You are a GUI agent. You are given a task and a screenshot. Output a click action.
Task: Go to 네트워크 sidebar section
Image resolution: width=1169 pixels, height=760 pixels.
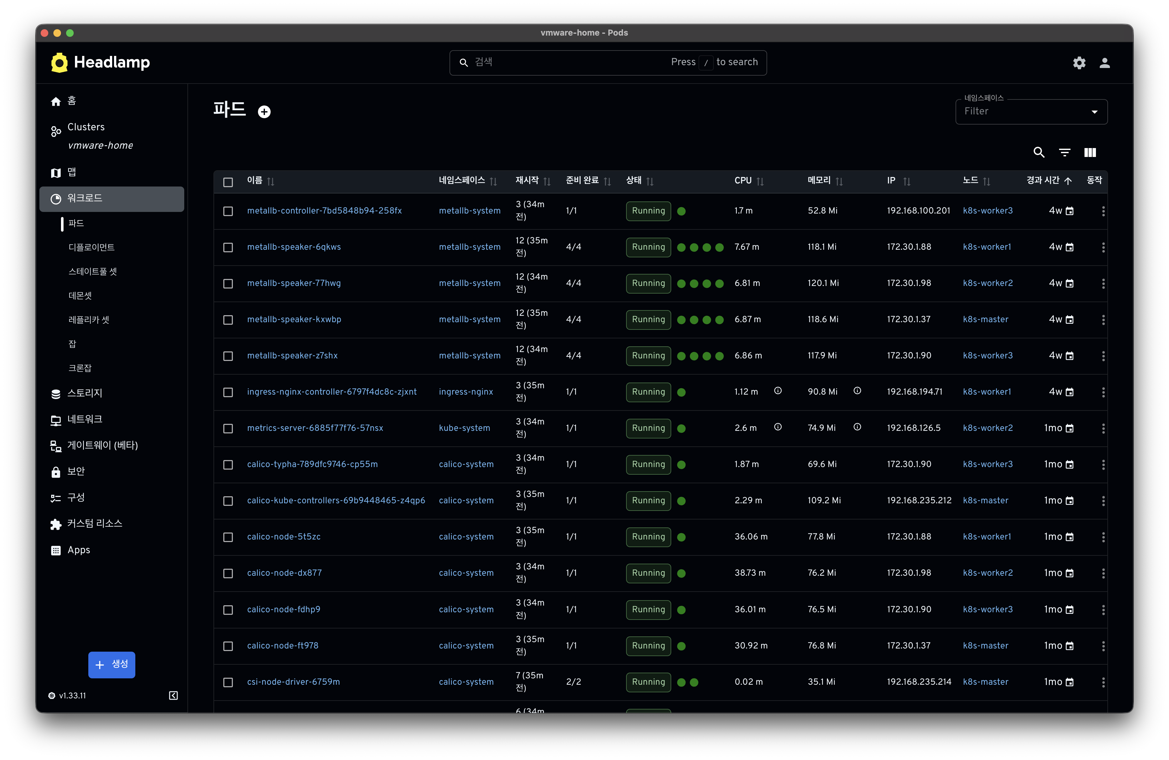click(x=84, y=419)
